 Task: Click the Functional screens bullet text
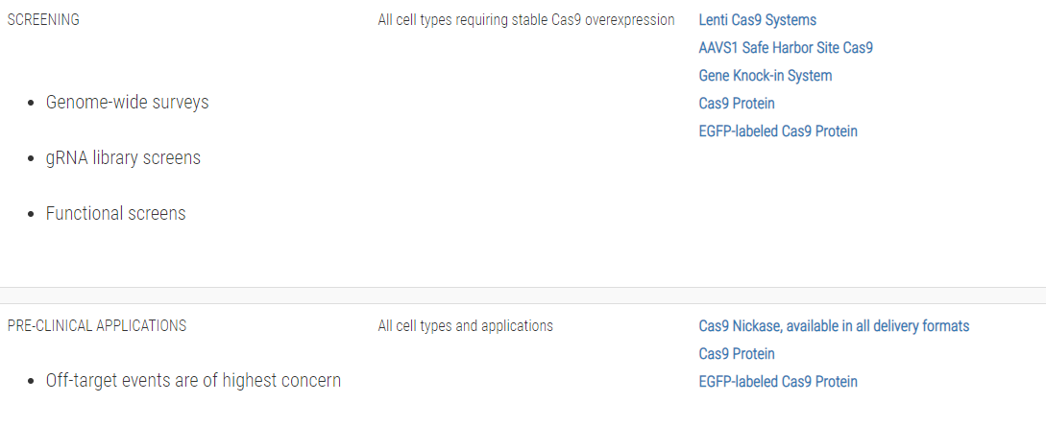[115, 213]
